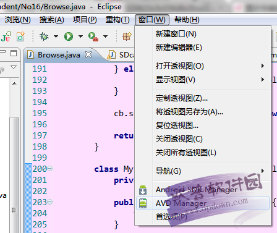Expand the 导航(G) submenu arrow
Viewport: 277px width, 233px height.
[x=263, y=171]
